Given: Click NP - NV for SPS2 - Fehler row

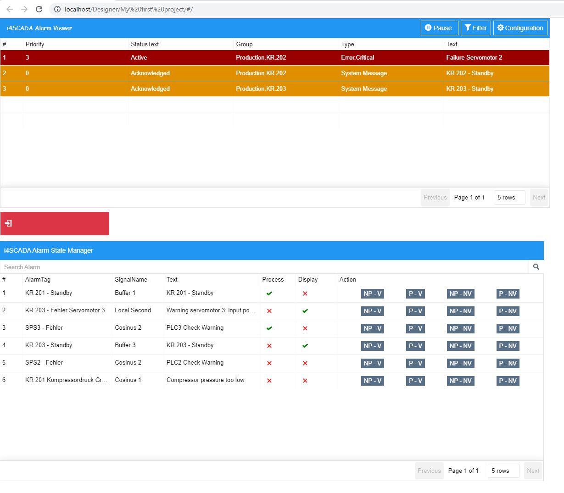Looking at the screenshot, I should pyautogui.click(x=461, y=363).
